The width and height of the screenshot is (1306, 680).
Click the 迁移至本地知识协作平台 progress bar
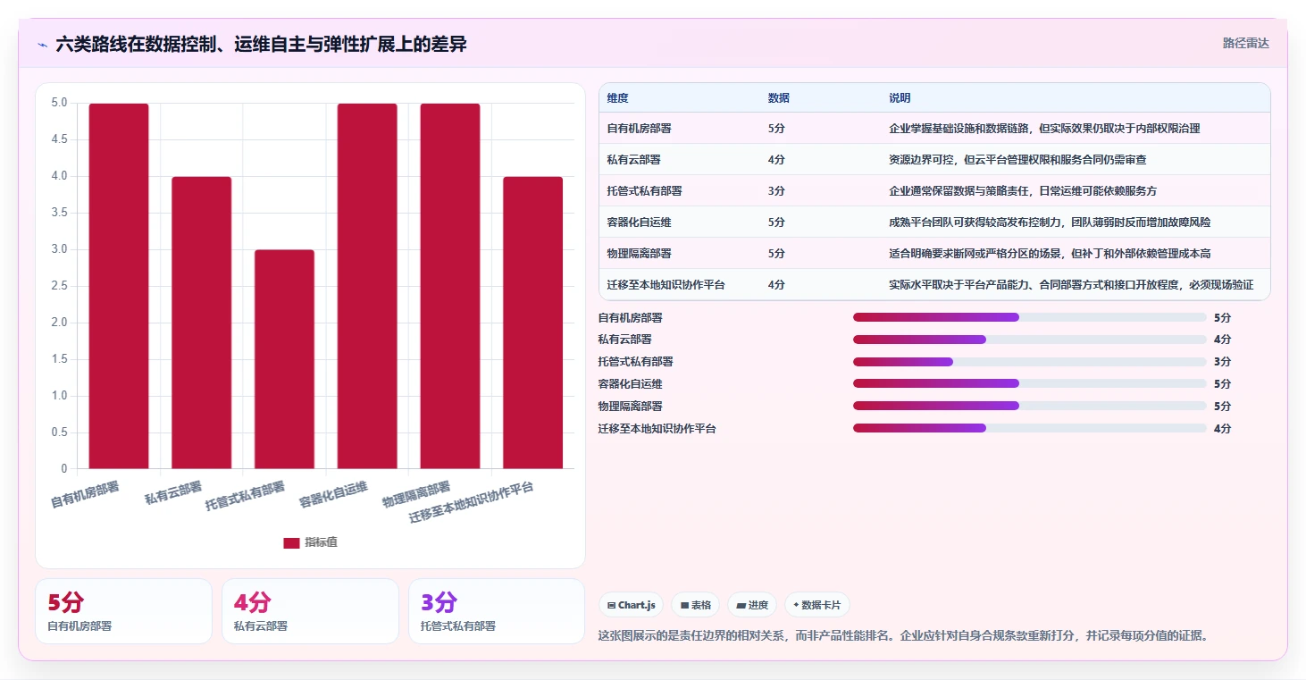coord(1030,428)
